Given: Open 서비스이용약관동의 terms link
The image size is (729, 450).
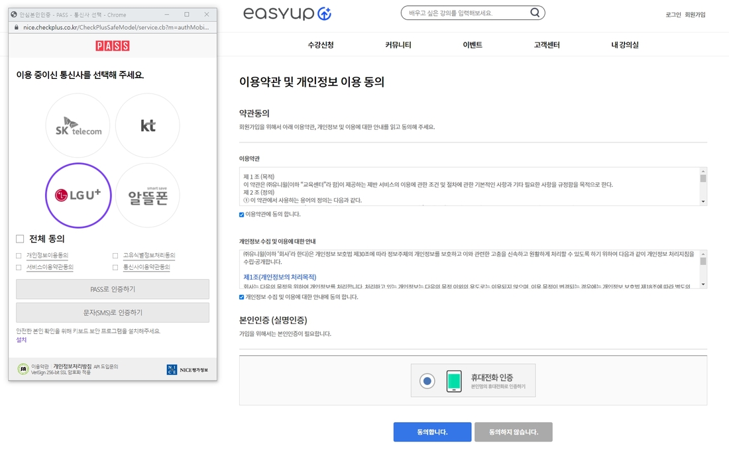Looking at the screenshot, I should pyautogui.click(x=50, y=267).
